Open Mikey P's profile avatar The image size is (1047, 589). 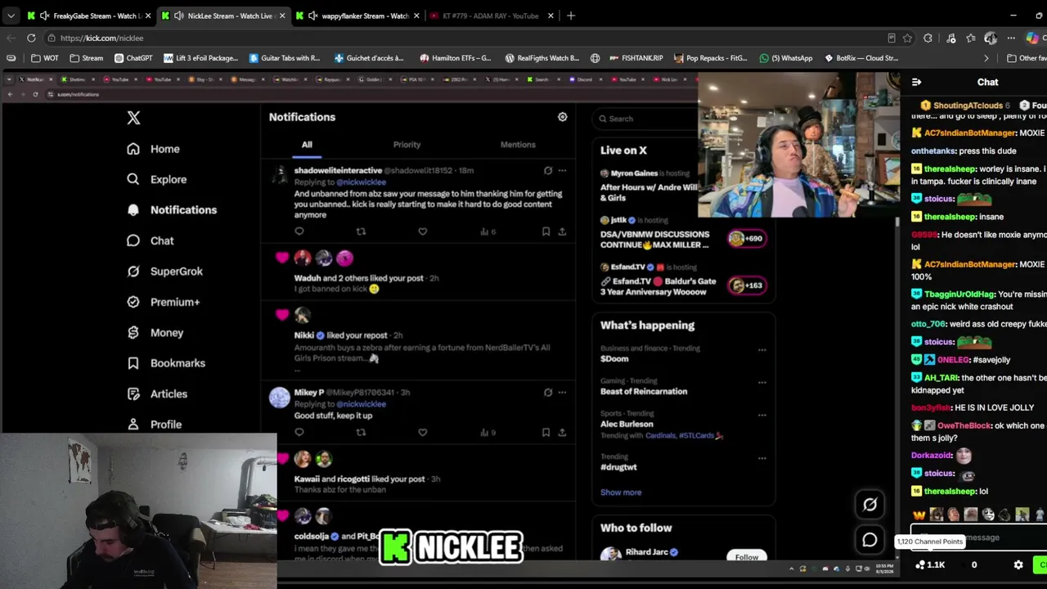280,398
